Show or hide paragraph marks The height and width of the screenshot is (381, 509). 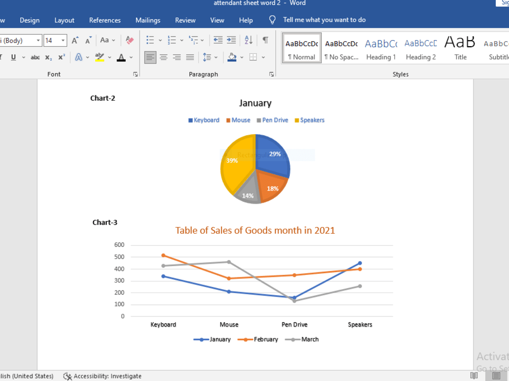[x=265, y=40]
